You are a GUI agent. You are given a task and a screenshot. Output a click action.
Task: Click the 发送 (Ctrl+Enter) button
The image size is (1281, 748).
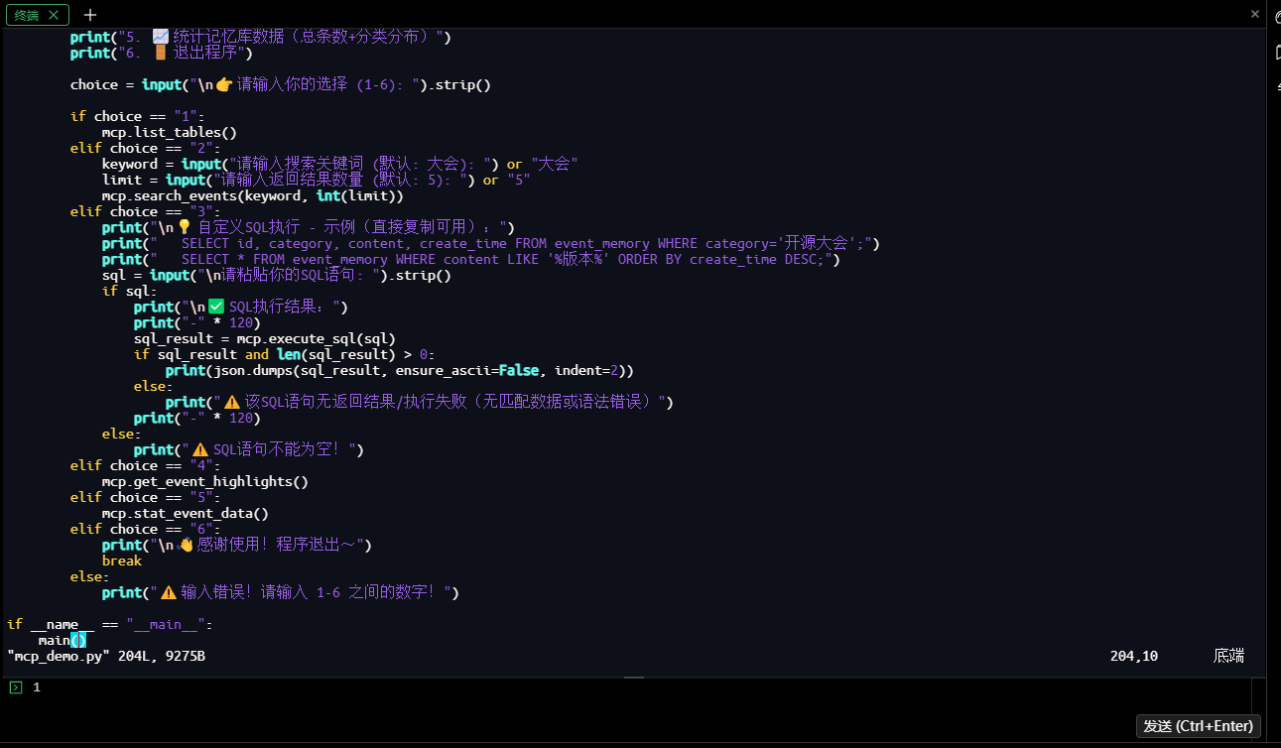coord(1198,726)
